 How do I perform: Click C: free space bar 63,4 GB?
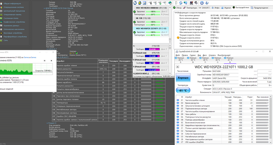pyautogui.click(x=152, y=49)
